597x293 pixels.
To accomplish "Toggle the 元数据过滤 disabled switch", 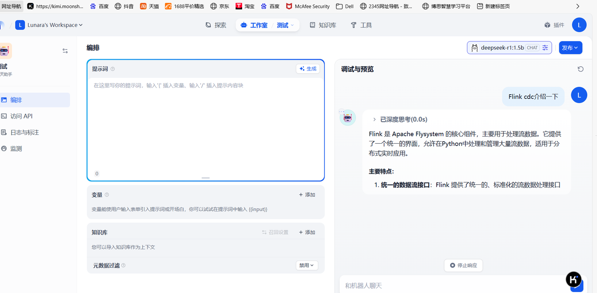I will pyautogui.click(x=307, y=265).
